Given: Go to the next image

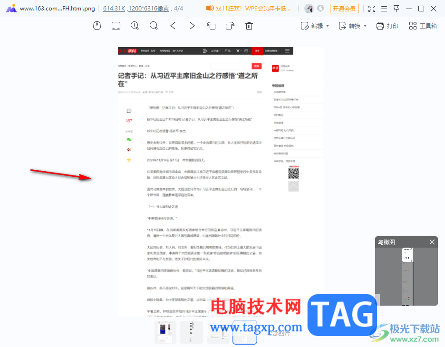Looking at the screenshot, I should pyautogui.click(x=192, y=26).
